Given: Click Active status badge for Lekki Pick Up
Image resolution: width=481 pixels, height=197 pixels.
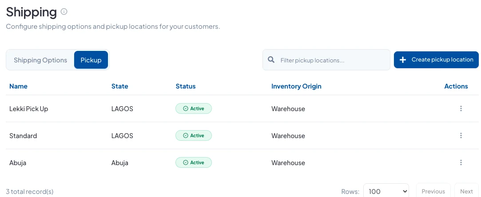Looking at the screenshot, I should point(194,108).
